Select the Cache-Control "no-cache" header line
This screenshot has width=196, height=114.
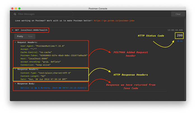[36, 52]
